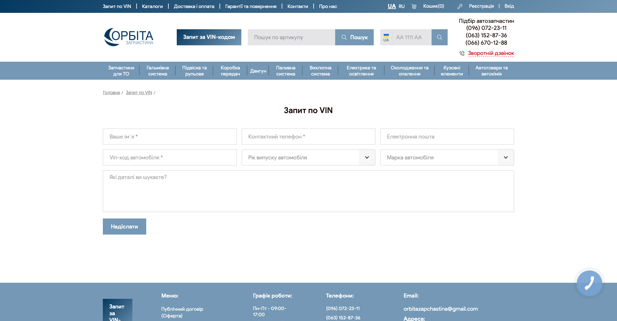The height and width of the screenshot is (321, 617).
Task: Click the Вхід login link
Action: [x=509, y=6]
